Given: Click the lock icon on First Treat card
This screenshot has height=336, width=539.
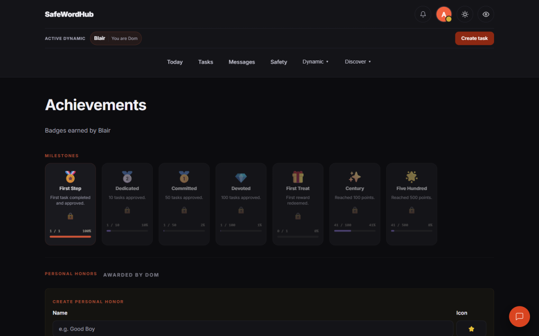Looking at the screenshot, I should (298, 216).
